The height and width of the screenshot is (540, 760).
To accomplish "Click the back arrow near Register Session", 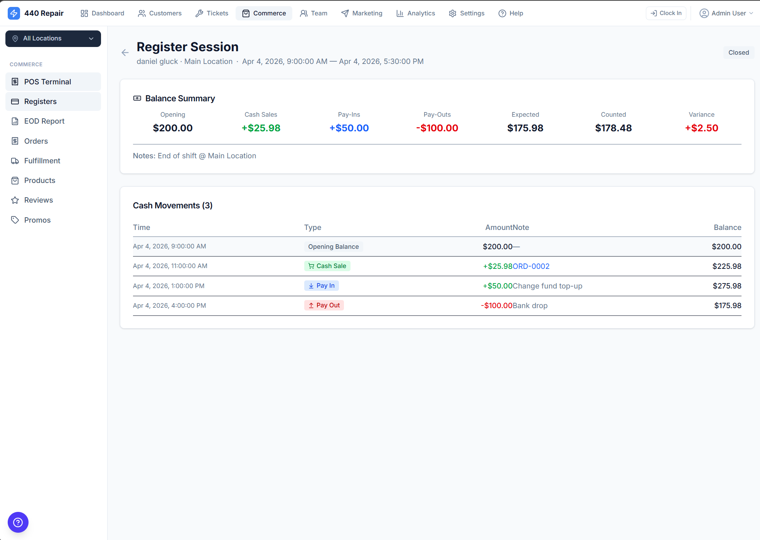I will click(125, 52).
